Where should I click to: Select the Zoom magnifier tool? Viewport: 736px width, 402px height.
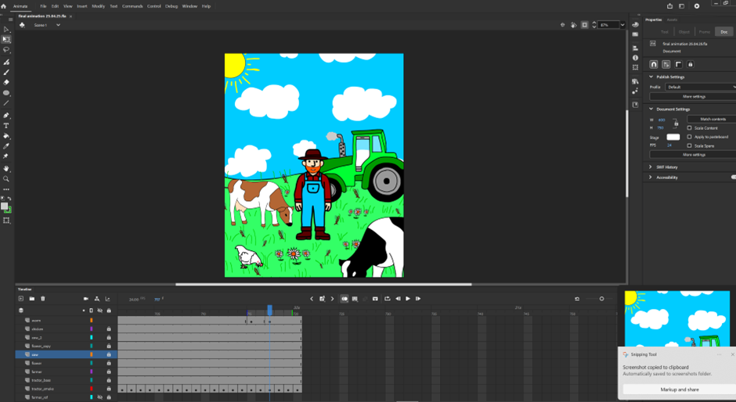[6, 179]
